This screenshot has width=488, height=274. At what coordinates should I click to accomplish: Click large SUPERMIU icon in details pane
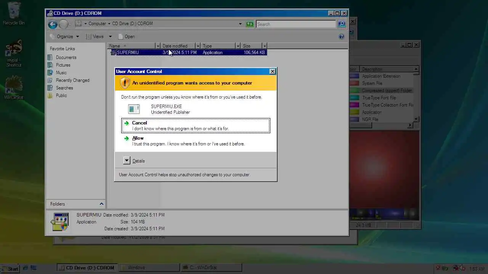tap(60, 221)
